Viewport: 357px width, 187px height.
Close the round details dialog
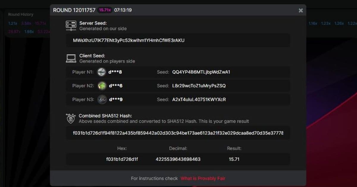click(x=301, y=10)
